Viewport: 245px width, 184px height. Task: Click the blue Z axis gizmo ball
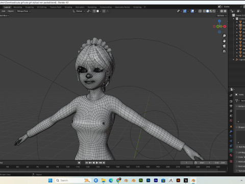point(219,21)
